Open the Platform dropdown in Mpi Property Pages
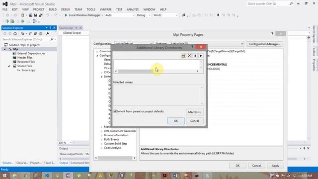 point(207,44)
